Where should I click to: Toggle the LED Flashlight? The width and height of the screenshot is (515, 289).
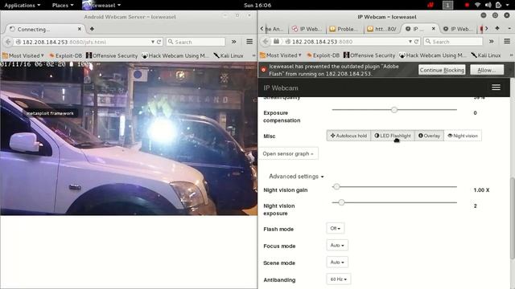pyautogui.click(x=393, y=136)
